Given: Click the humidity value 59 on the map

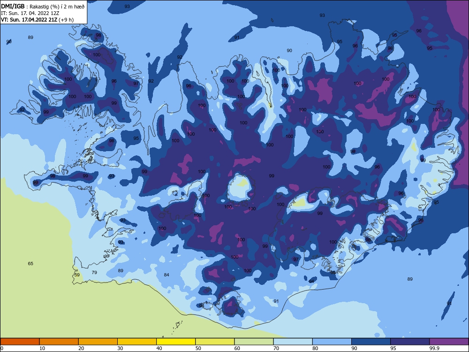Looking at the screenshot, I should 77,275.
